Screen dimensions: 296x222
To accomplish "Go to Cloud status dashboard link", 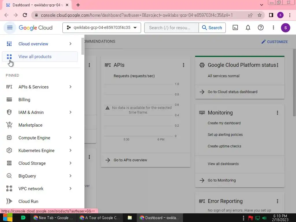I will click(x=233, y=92).
